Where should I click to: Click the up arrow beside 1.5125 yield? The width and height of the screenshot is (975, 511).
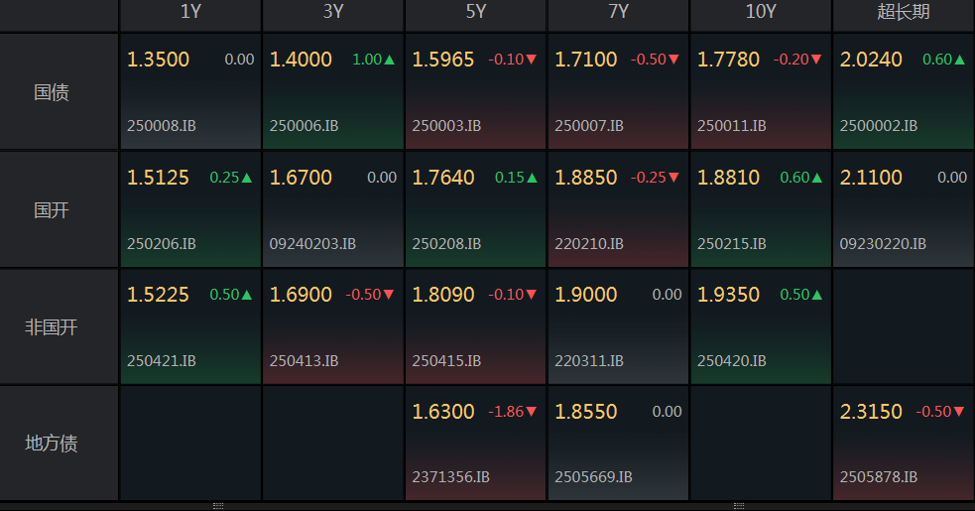pyautogui.click(x=246, y=178)
